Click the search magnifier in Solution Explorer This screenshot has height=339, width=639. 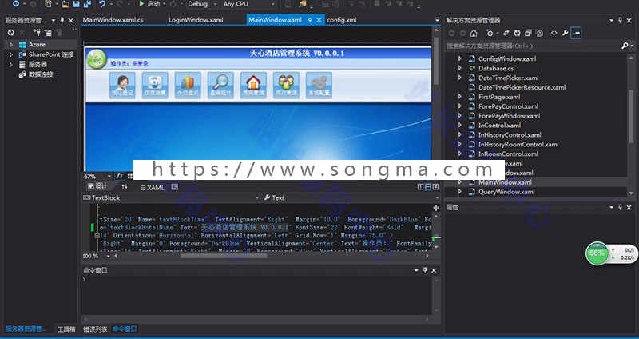[625, 46]
